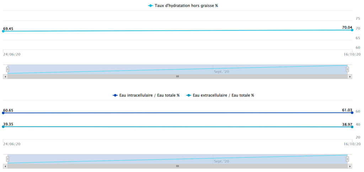The width and height of the screenshot is (364, 172).
Task: Click left scroll arrow of hydration chart
Action: [5, 76]
